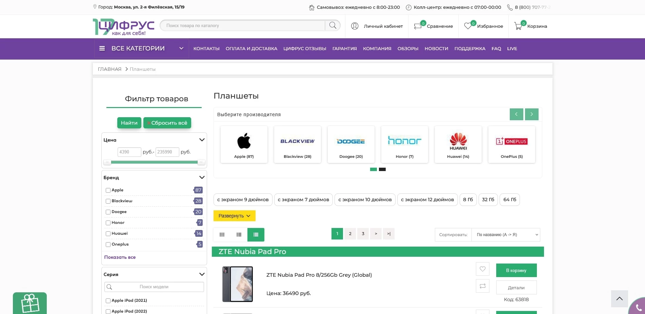Check the Apple iPad (2021) series checkbox

tap(108, 301)
